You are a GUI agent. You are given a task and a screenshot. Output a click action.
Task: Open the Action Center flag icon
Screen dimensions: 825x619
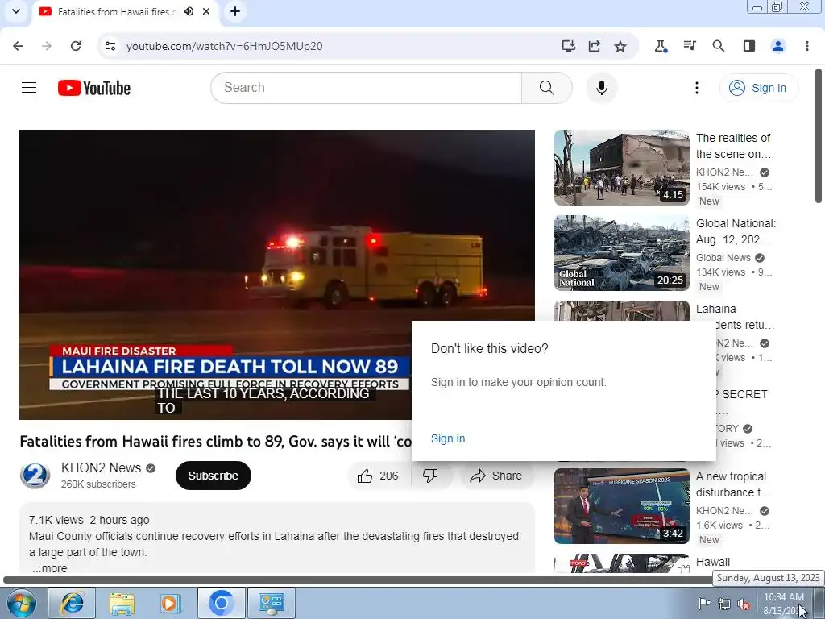[704, 604]
